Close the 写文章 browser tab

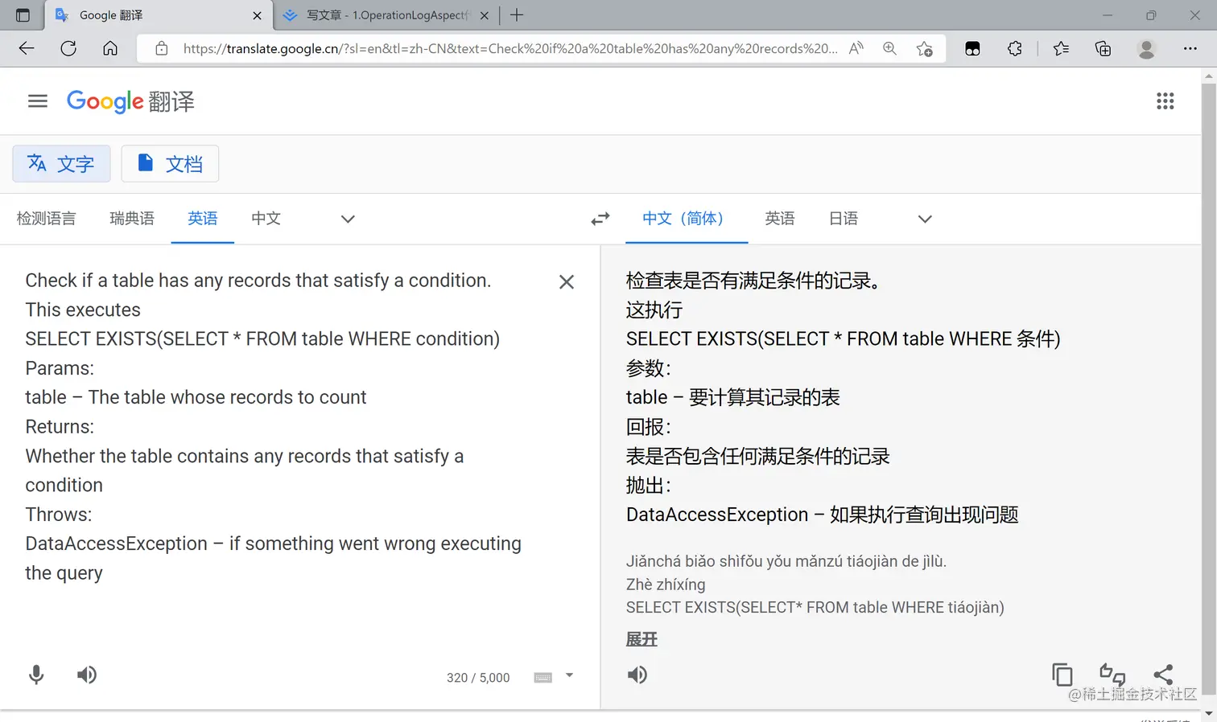coord(485,15)
